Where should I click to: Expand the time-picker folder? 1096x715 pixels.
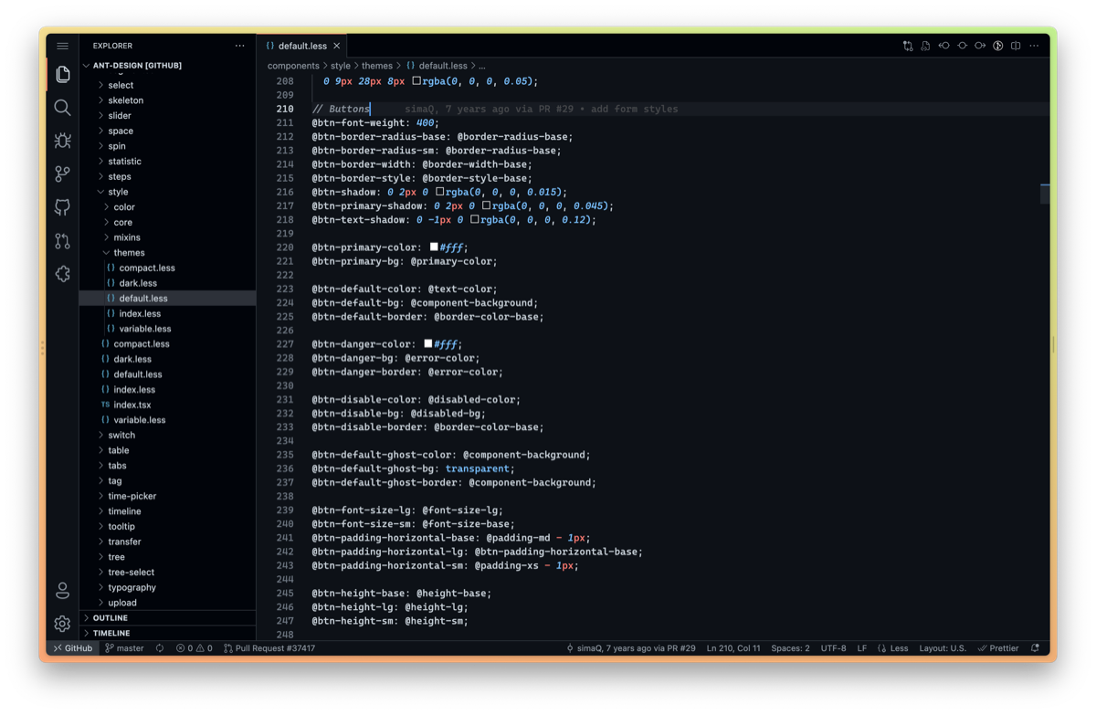point(167,496)
